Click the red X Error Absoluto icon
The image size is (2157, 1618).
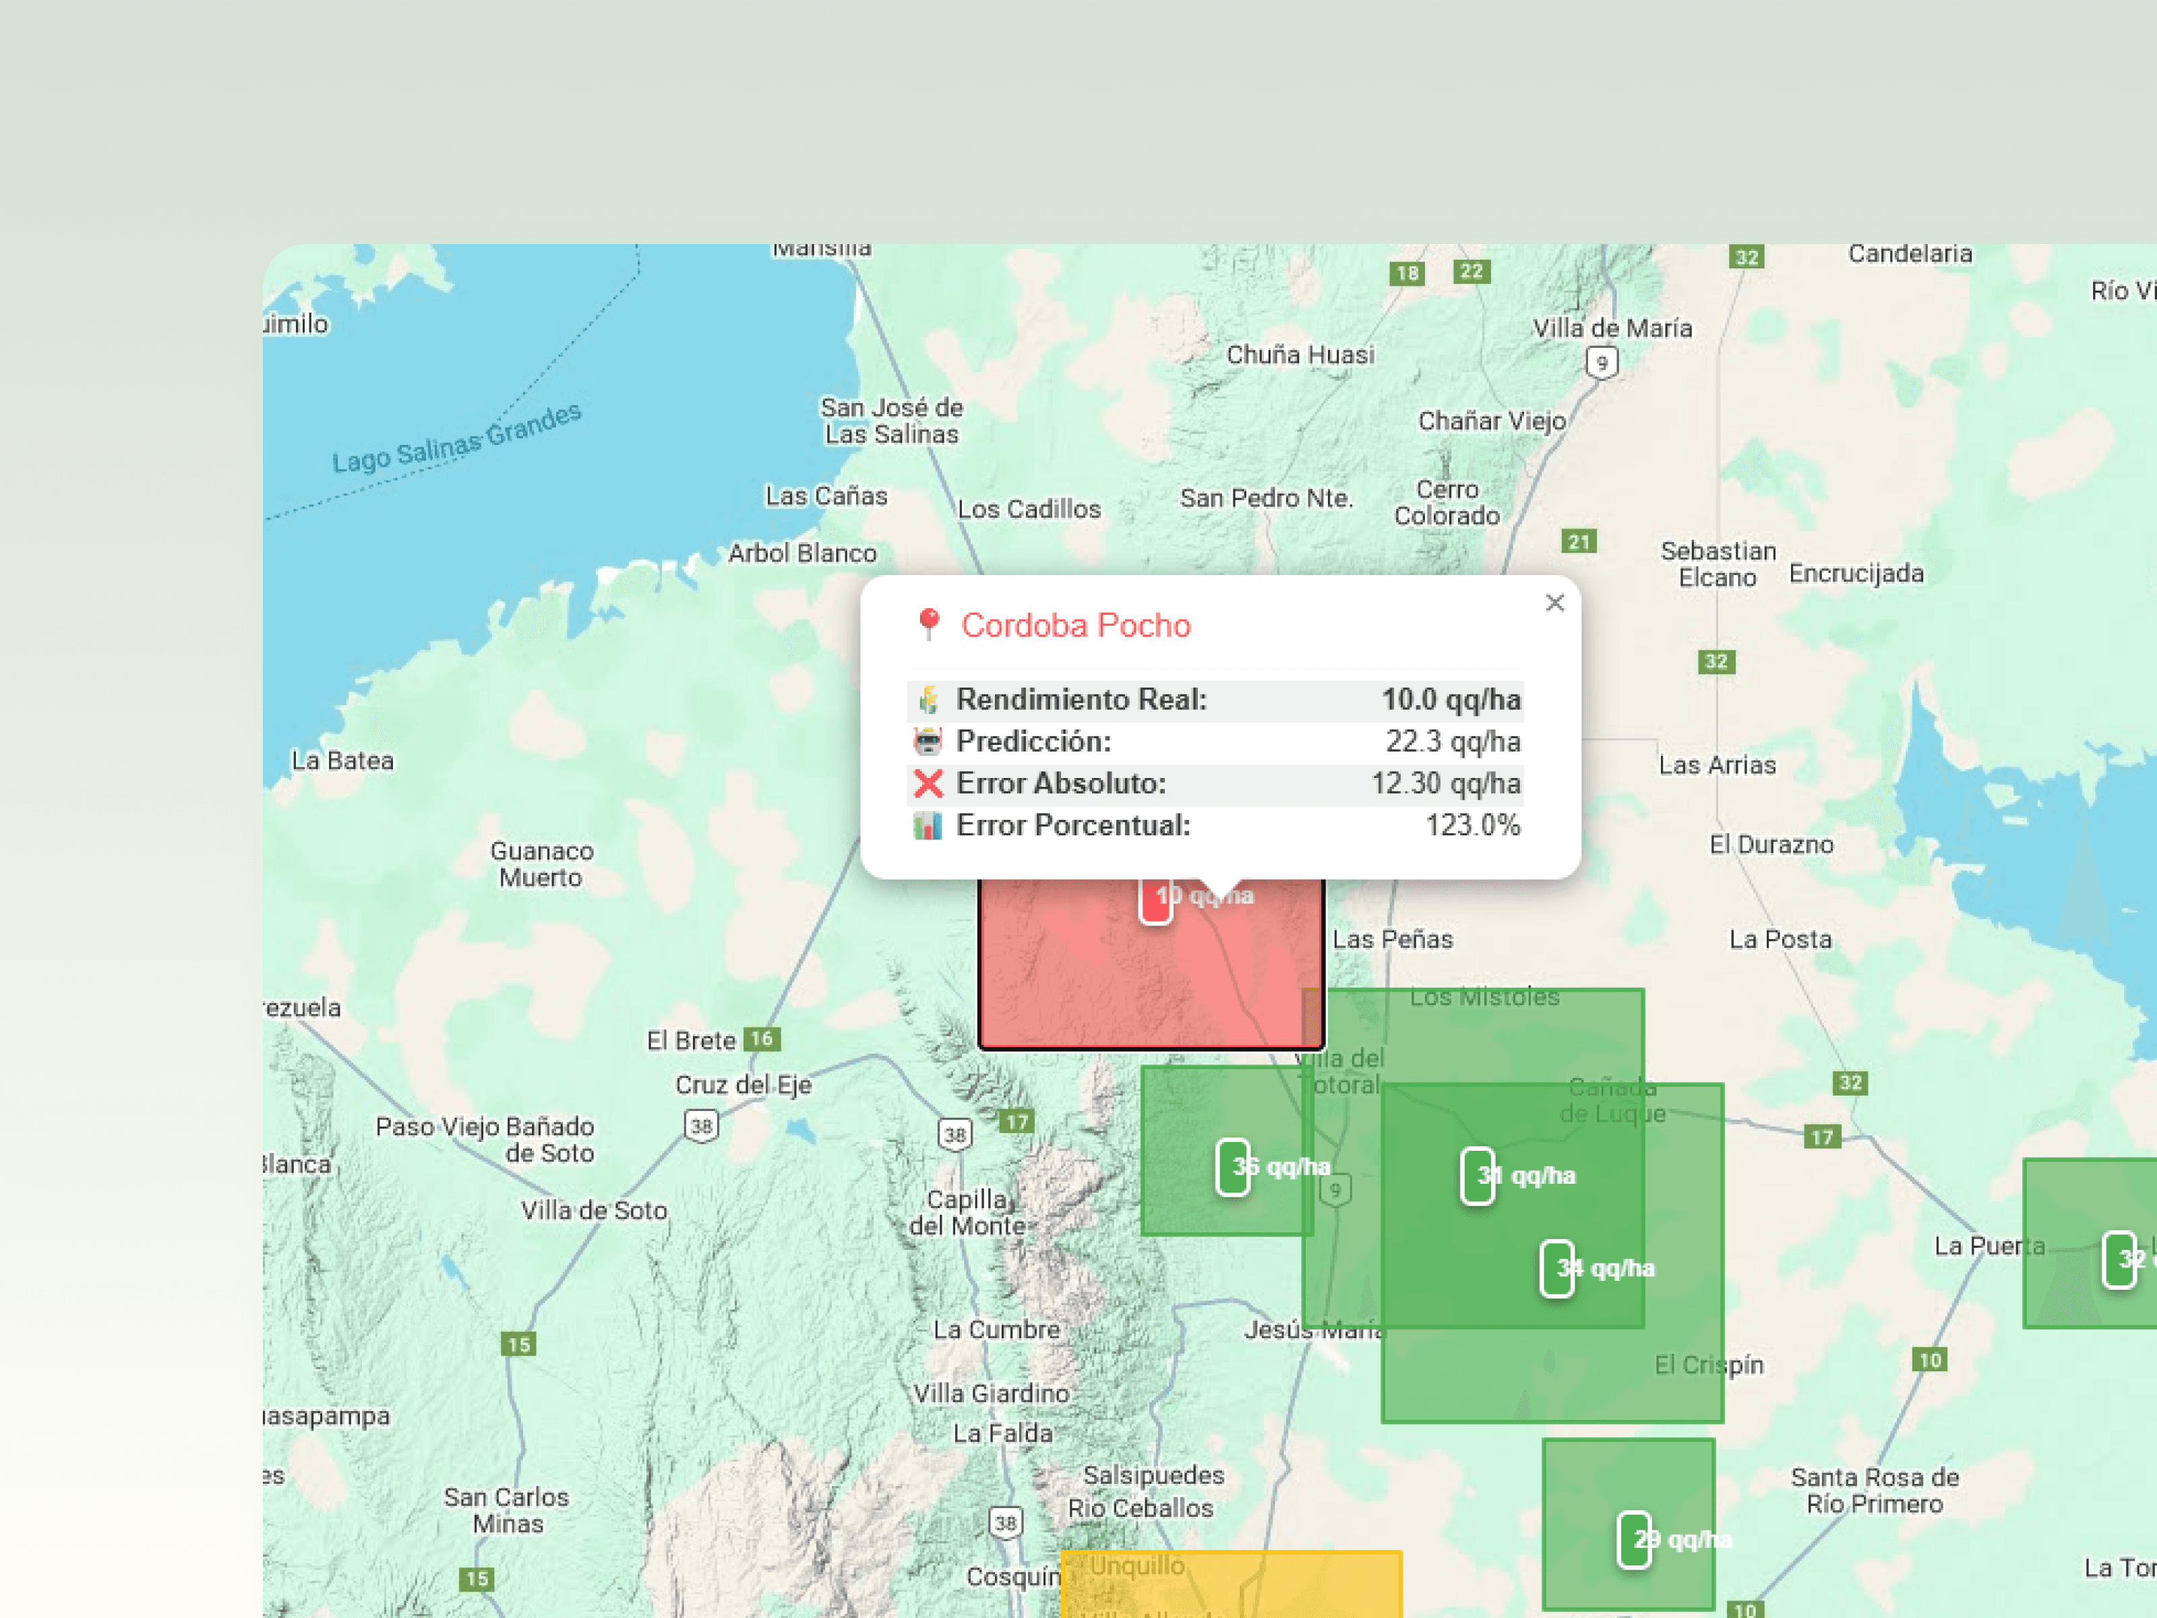(x=928, y=783)
